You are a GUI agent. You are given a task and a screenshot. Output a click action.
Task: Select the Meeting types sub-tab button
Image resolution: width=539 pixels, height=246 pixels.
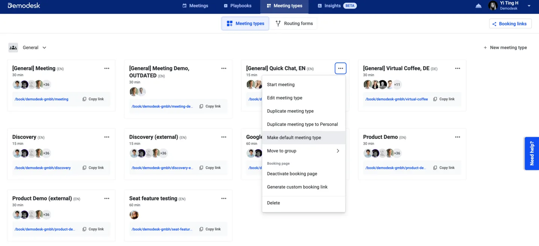point(245,23)
